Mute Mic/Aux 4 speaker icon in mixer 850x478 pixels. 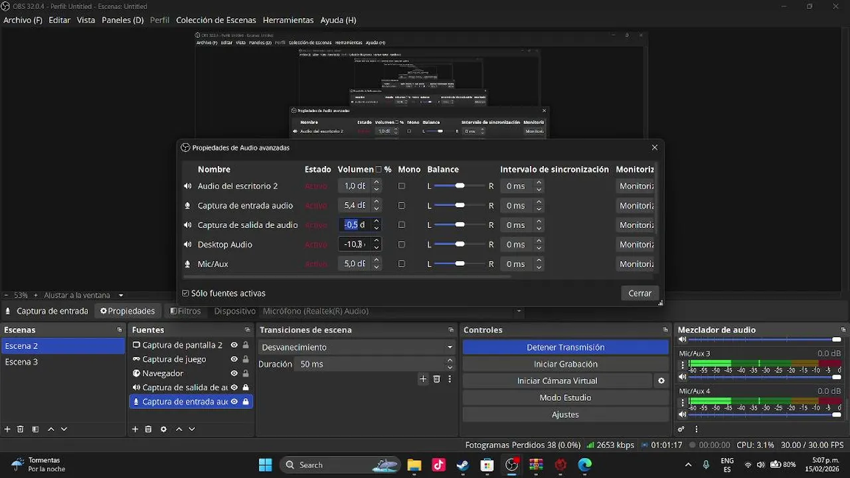tap(683, 414)
